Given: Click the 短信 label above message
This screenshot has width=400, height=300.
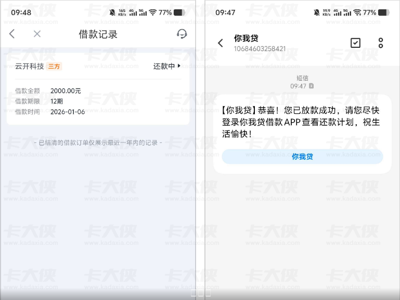Looking at the screenshot, I should pyautogui.click(x=302, y=78).
